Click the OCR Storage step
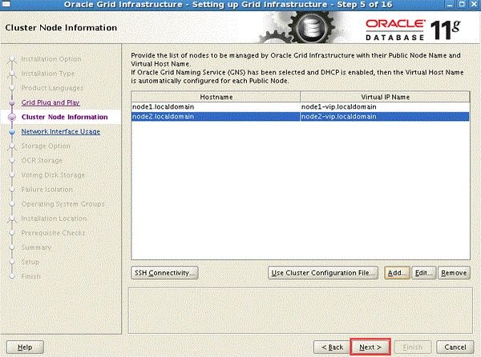 point(42,160)
